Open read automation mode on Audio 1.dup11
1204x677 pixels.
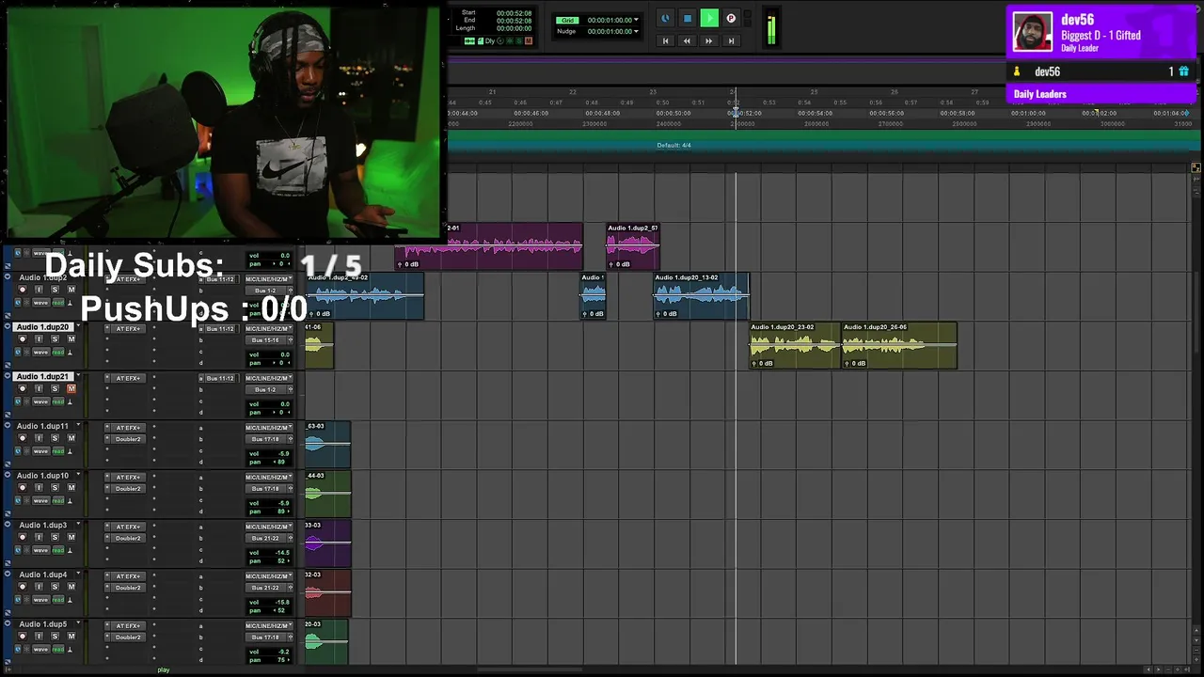[x=58, y=451]
